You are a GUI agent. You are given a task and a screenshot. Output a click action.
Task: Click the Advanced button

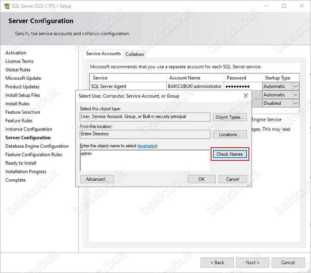pyautogui.click(x=97, y=179)
